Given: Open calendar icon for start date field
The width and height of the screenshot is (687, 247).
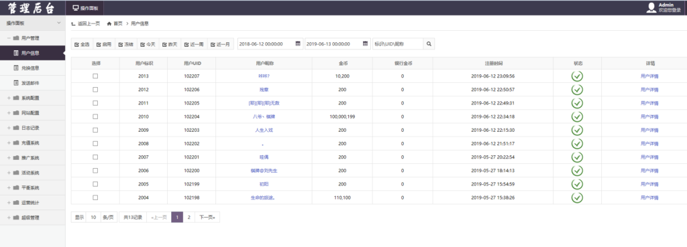Looking at the screenshot, I should tap(298, 44).
